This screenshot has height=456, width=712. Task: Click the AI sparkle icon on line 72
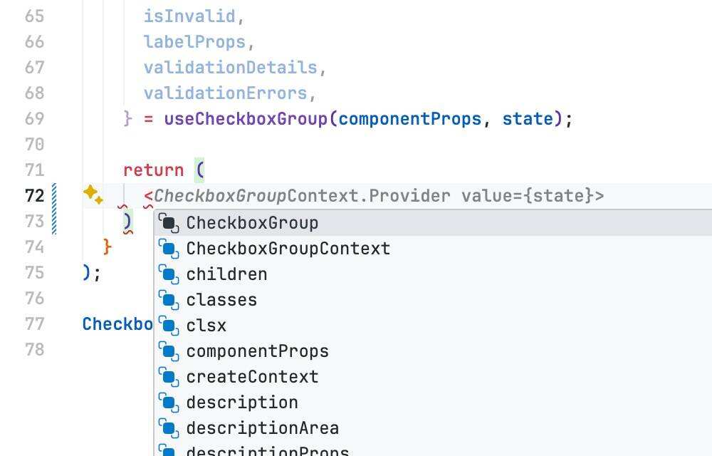[x=93, y=195]
